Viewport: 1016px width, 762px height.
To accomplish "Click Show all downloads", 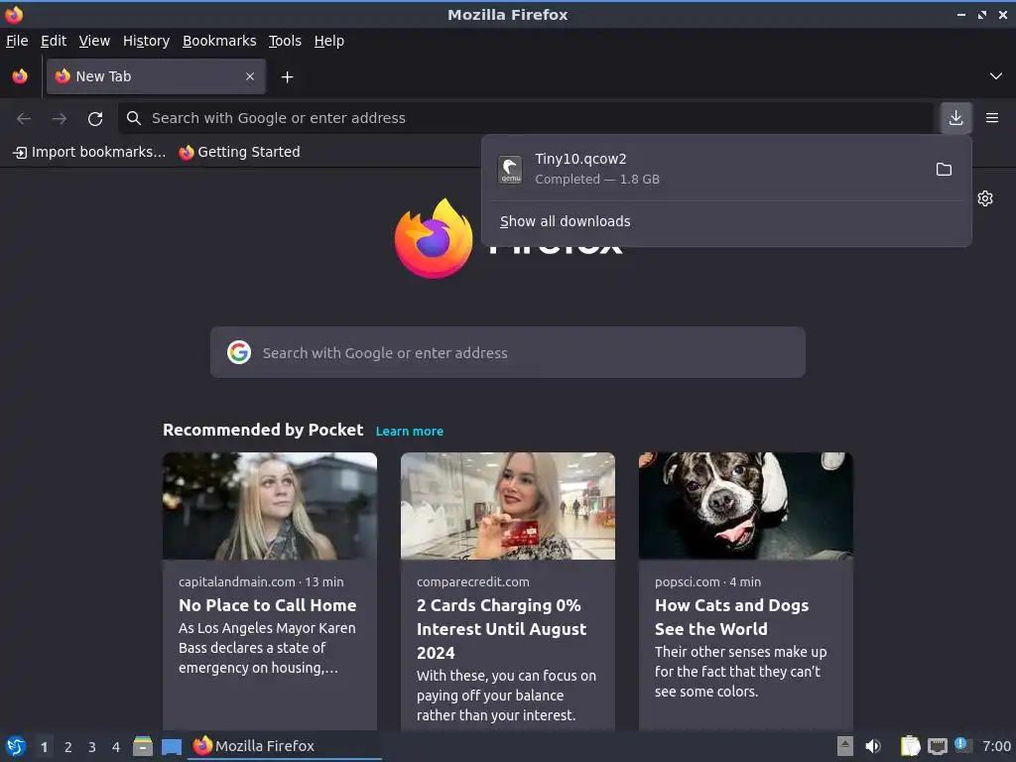I will coord(565,221).
